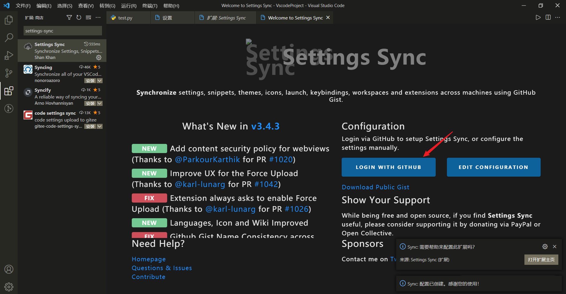Click LOGIN WITH GITHUB button
The image size is (566, 294).
[x=389, y=167]
